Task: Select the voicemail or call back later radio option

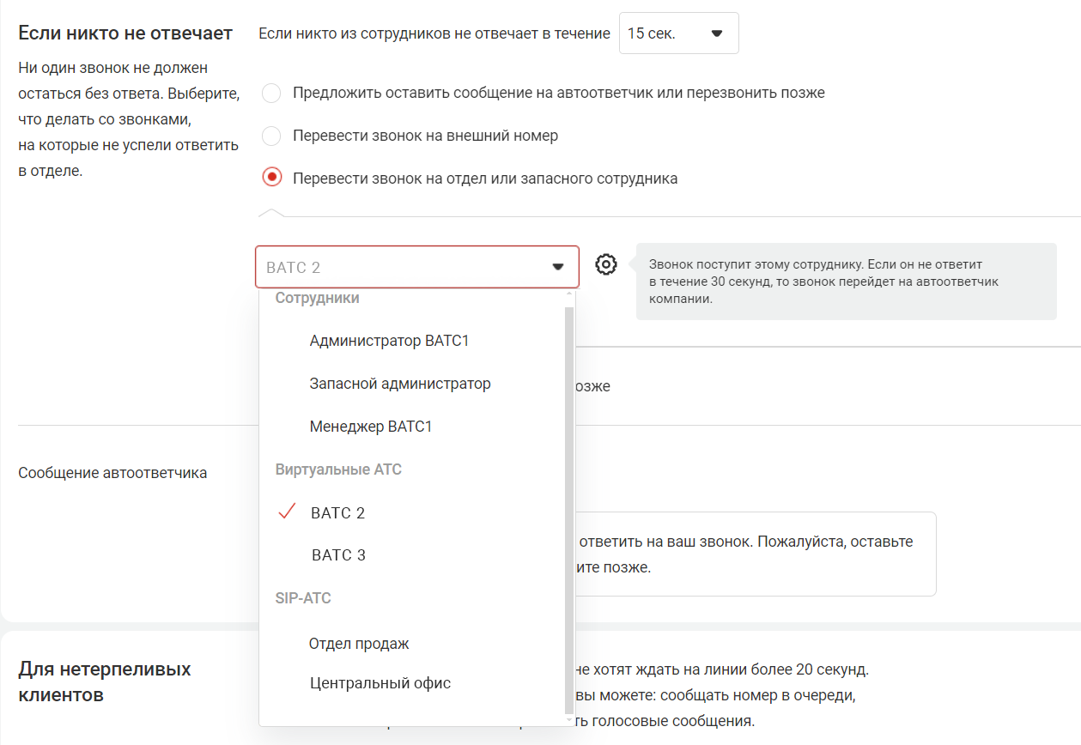Action: [x=271, y=93]
